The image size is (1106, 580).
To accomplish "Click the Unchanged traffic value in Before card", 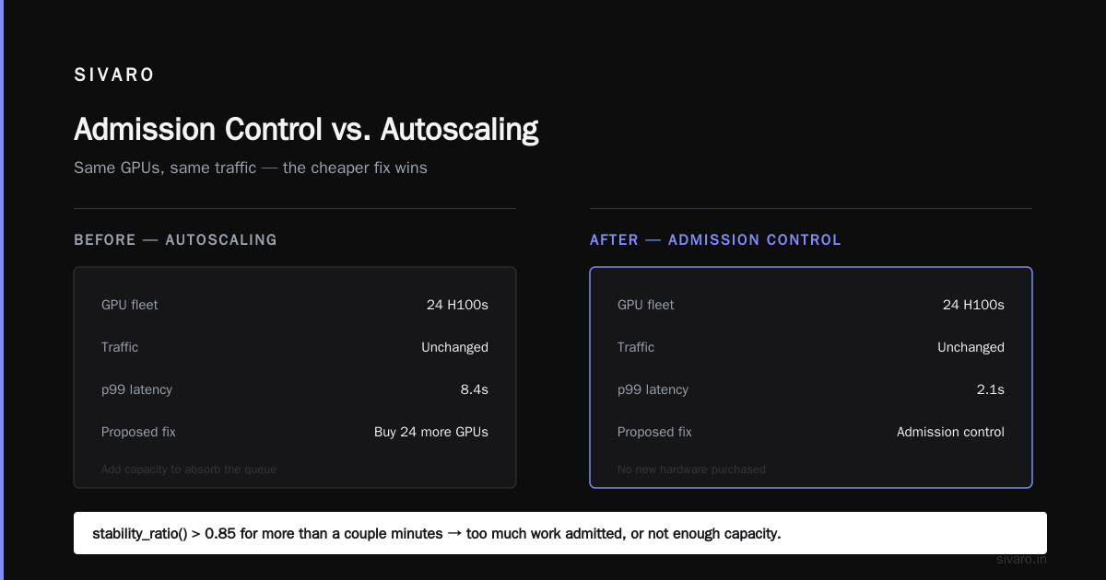I will click(x=454, y=347).
